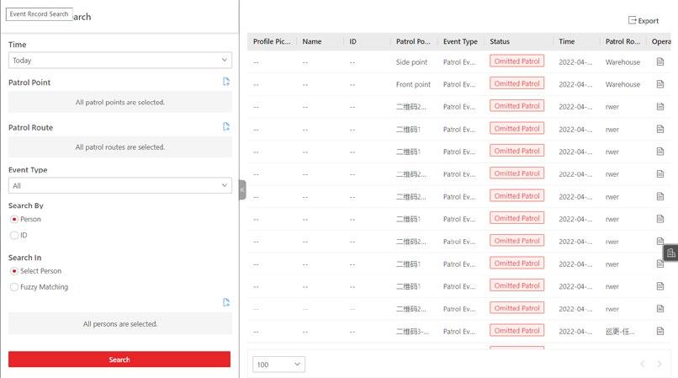Collapse the search panel with the side handle

tap(242, 189)
